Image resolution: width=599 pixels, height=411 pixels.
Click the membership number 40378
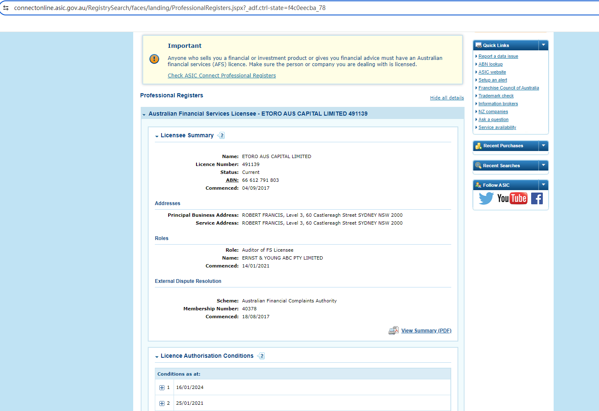(249, 309)
